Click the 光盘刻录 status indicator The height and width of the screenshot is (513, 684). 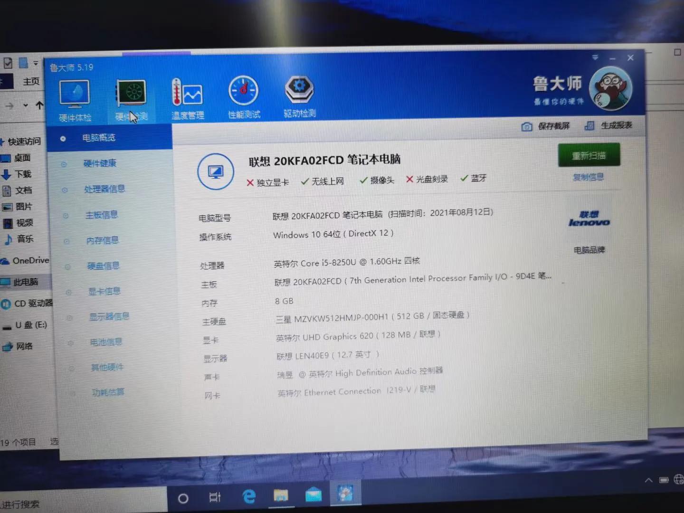tap(427, 179)
